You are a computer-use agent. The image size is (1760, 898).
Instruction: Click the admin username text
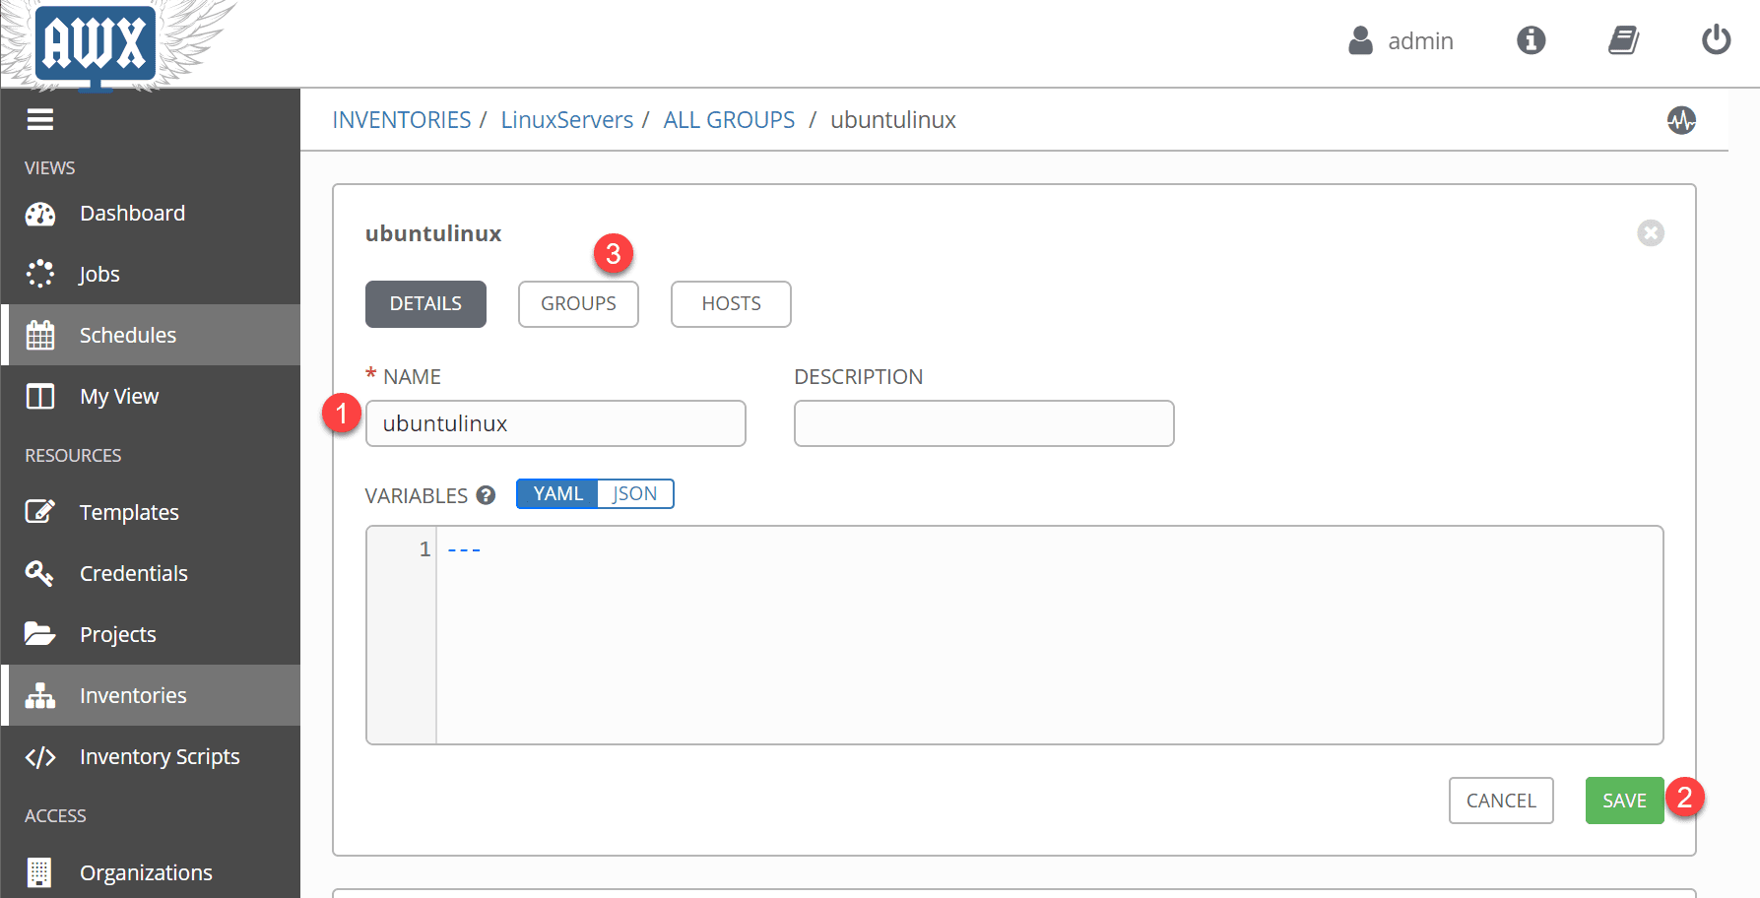pos(1420,41)
